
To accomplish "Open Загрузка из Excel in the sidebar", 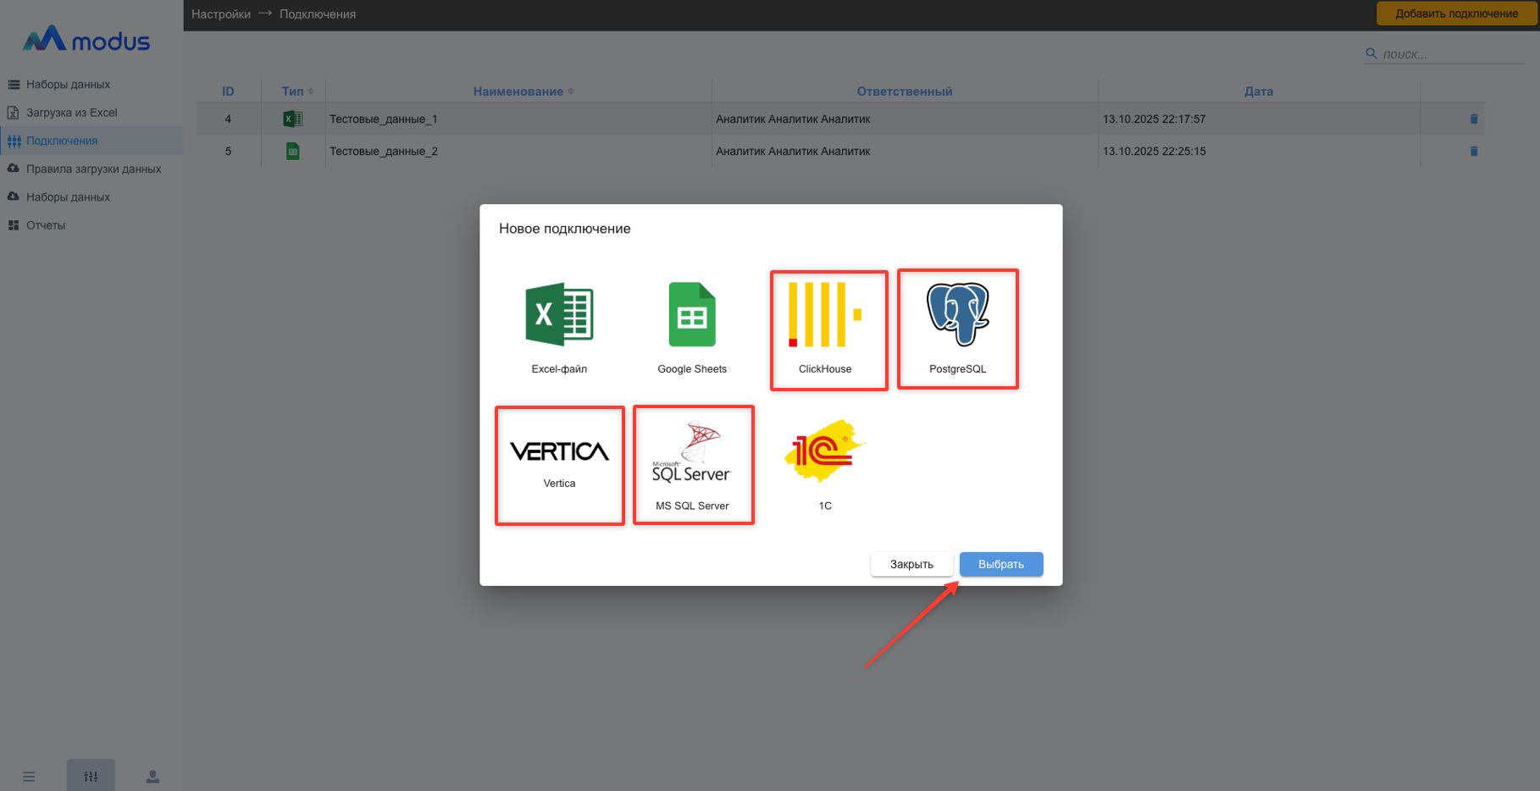I will tap(71, 113).
